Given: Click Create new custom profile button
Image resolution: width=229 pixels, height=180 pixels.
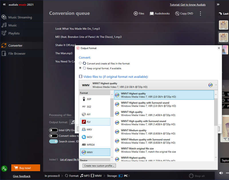Looking at the screenshot, I should coord(99,166).
